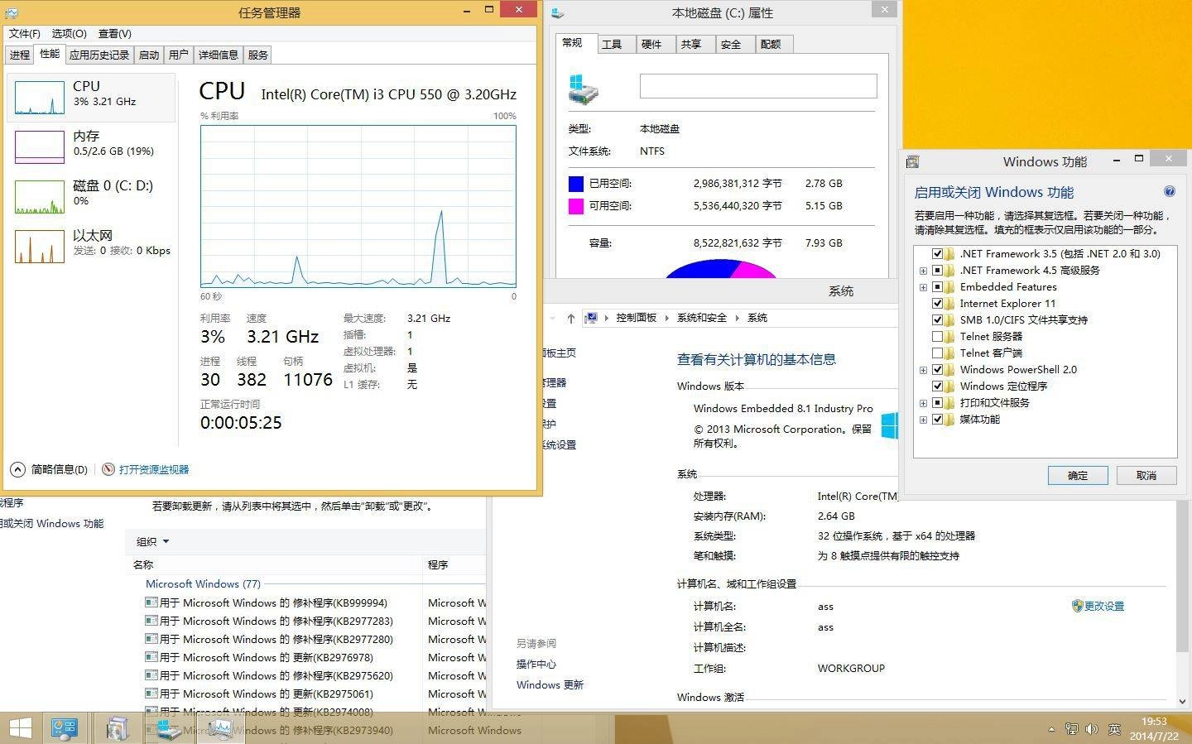Click the blue 已用空间 color swatch

pos(576,184)
